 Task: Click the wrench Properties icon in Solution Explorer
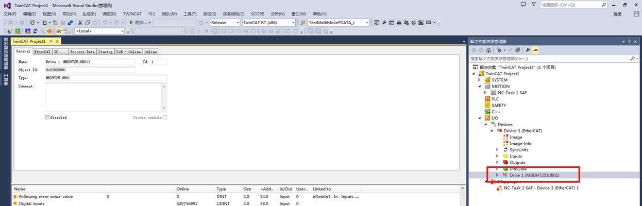coord(528,50)
